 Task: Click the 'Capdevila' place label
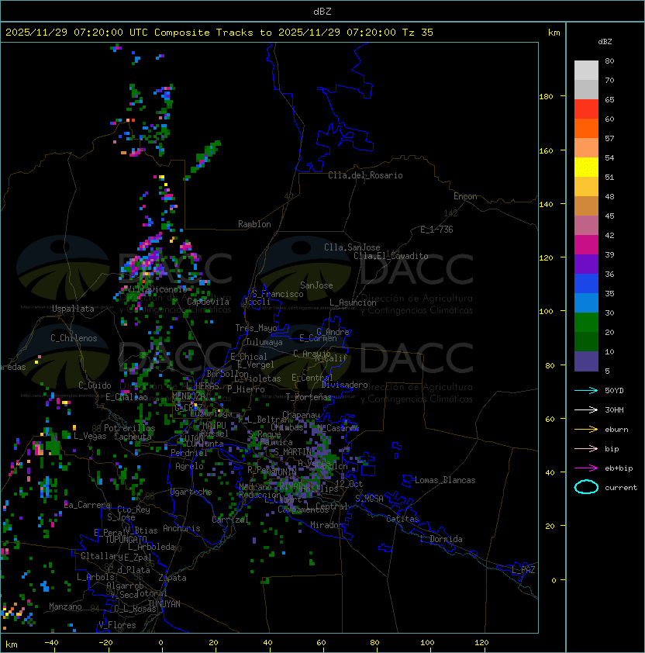coord(208,302)
